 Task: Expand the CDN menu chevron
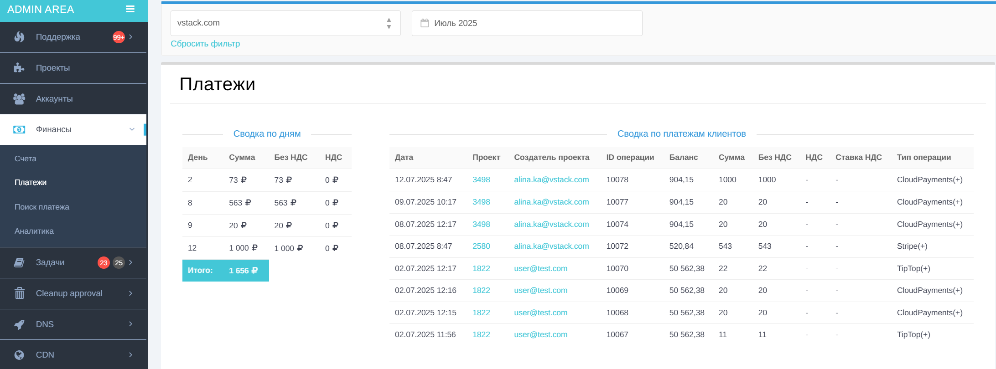131,355
